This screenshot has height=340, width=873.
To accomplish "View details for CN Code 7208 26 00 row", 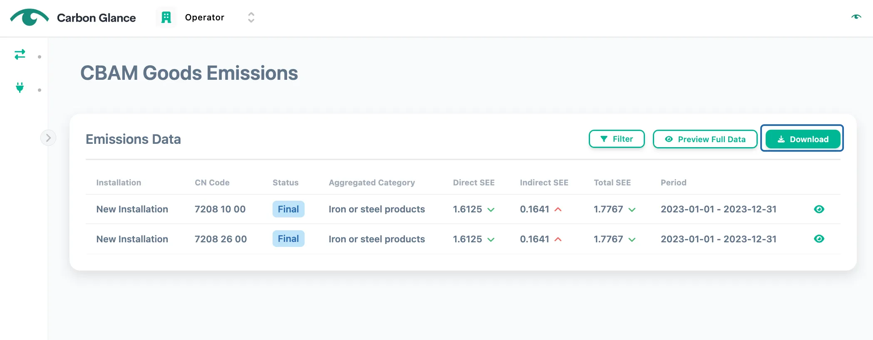I will (x=819, y=239).
